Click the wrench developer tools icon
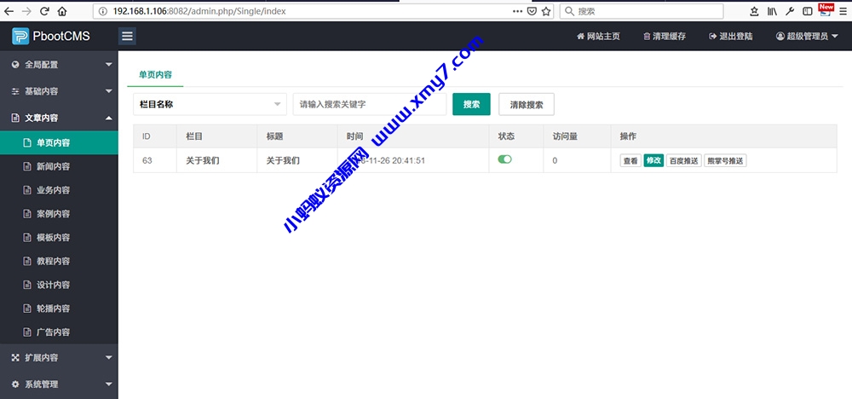The image size is (852, 399). click(x=790, y=11)
